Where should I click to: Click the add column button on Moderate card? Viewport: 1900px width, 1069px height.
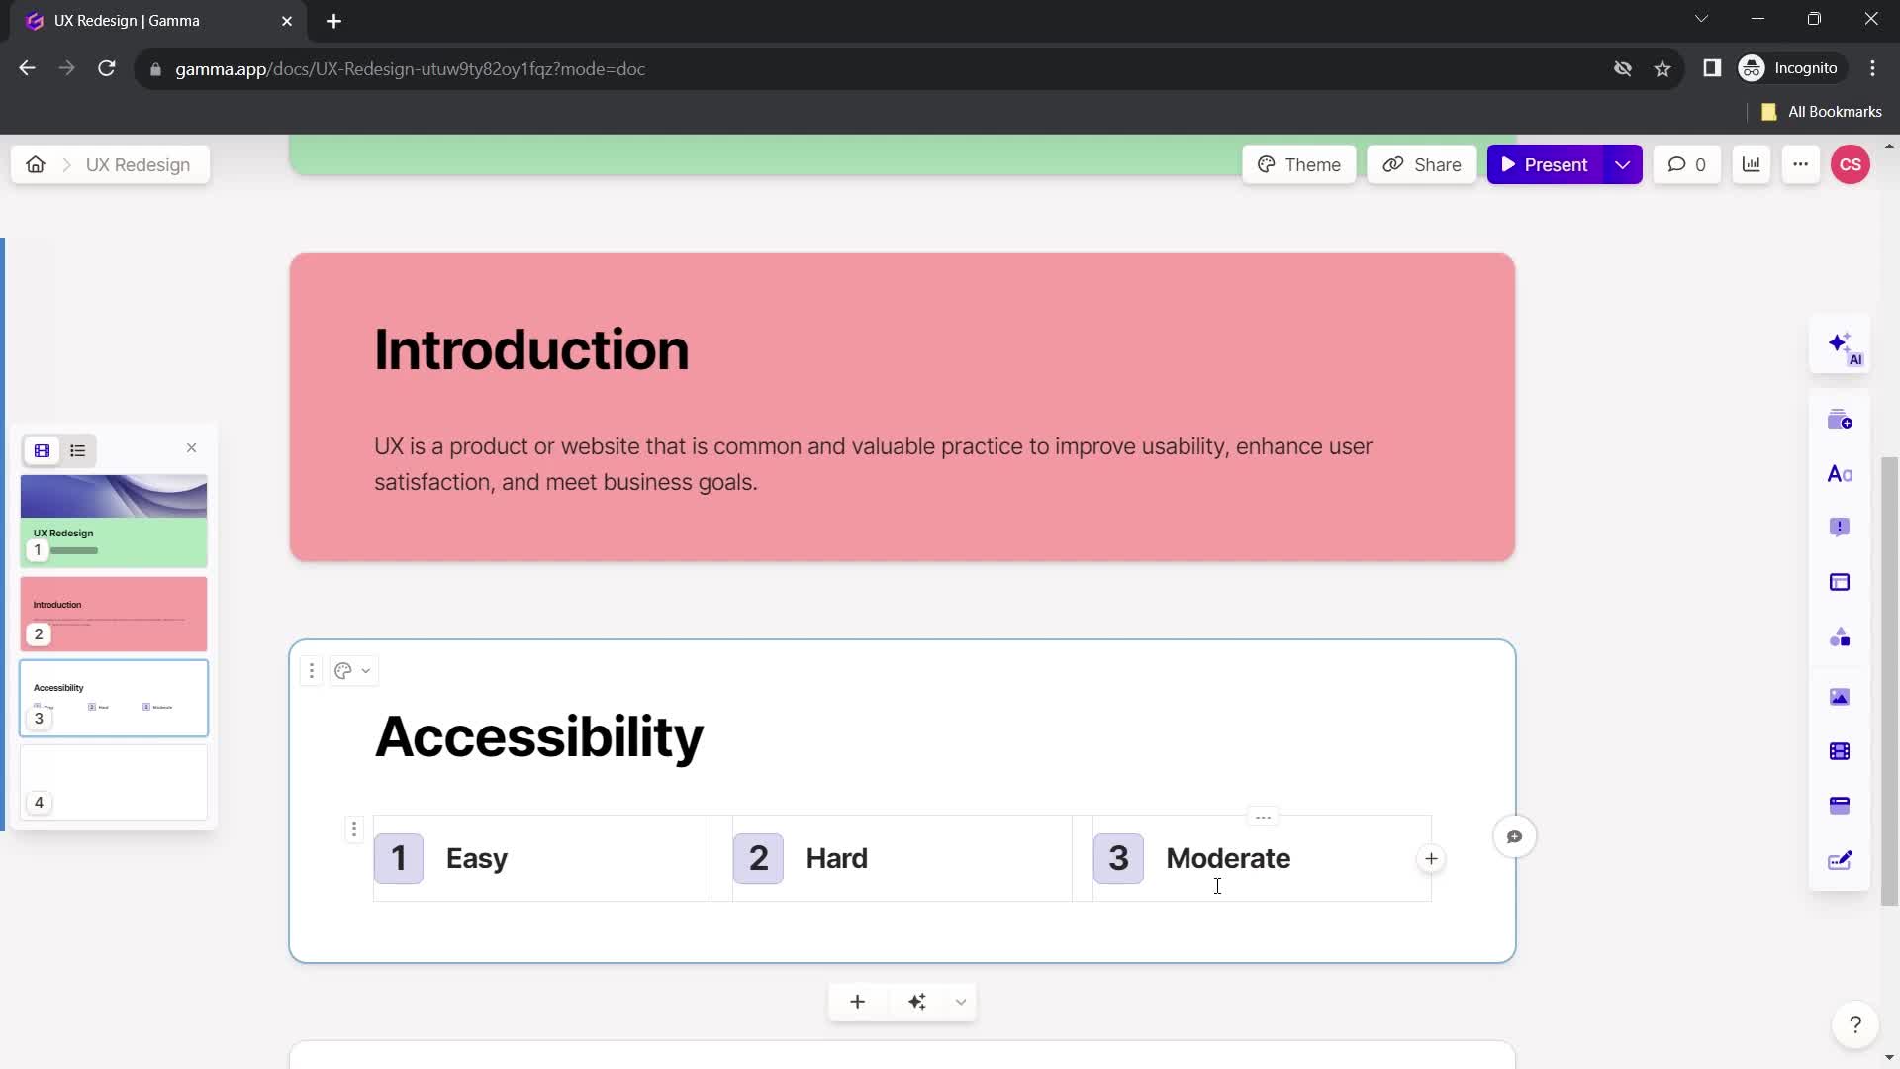(x=1432, y=859)
